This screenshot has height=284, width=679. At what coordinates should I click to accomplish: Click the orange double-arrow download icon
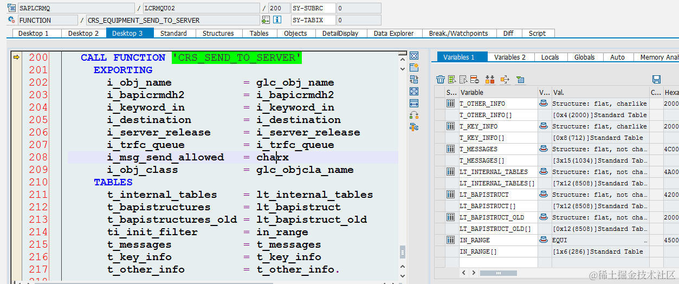click(x=490, y=80)
